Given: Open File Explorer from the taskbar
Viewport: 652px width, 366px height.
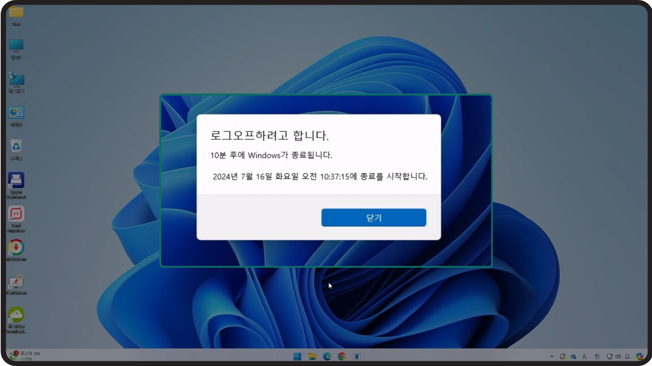Looking at the screenshot, I should (312, 357).
